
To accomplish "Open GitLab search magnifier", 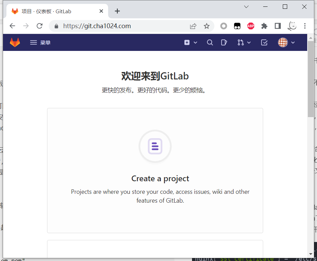I will [x=210, y=42].
